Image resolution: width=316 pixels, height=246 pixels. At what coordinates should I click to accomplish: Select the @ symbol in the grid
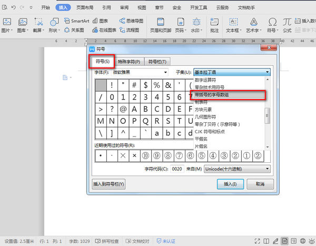click(x=123, y=109)
